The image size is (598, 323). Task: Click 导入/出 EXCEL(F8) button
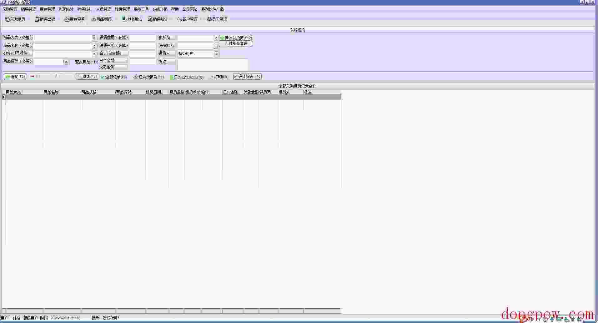pyautogui.click(x=187, y=77)
